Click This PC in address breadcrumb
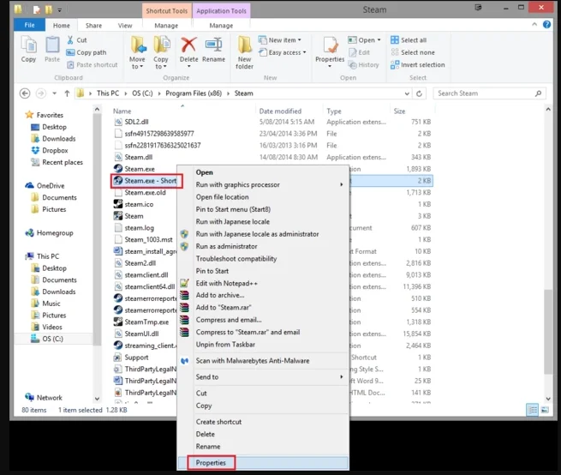Image resolution: width=561 pixels, height=475 pixels. 108,93
